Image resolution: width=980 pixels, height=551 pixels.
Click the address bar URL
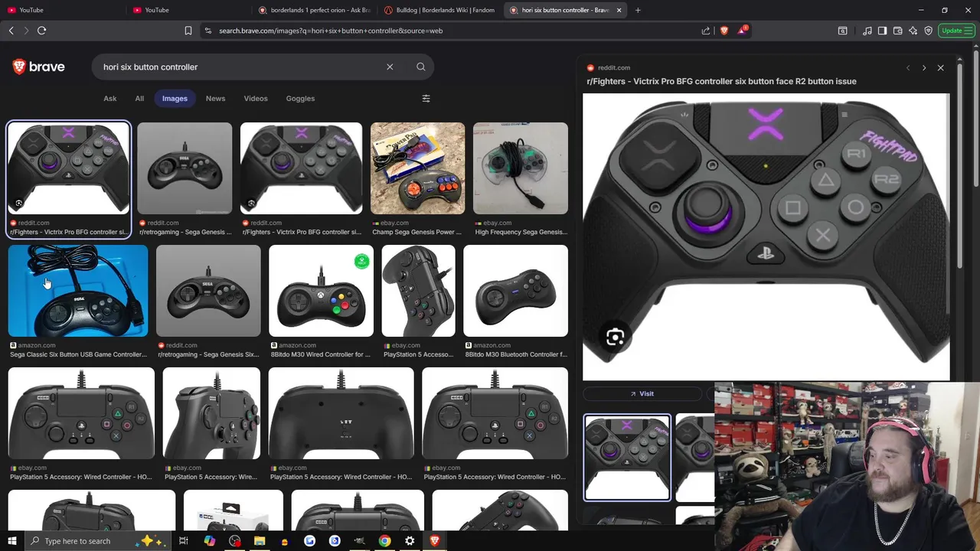[331, 31]
